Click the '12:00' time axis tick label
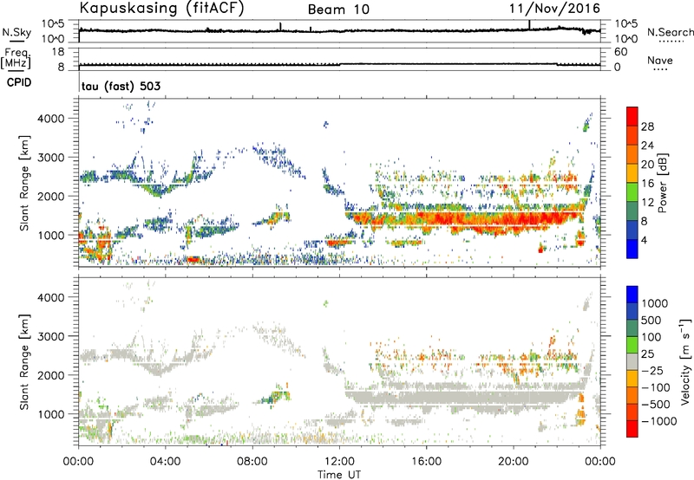 339,462
